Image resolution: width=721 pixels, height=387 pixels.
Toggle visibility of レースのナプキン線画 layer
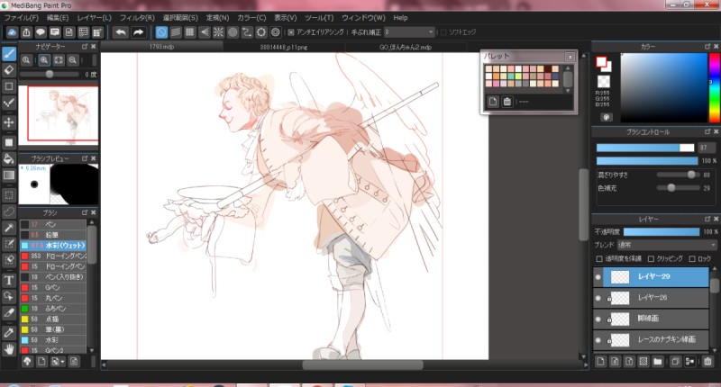click(598, 340)
